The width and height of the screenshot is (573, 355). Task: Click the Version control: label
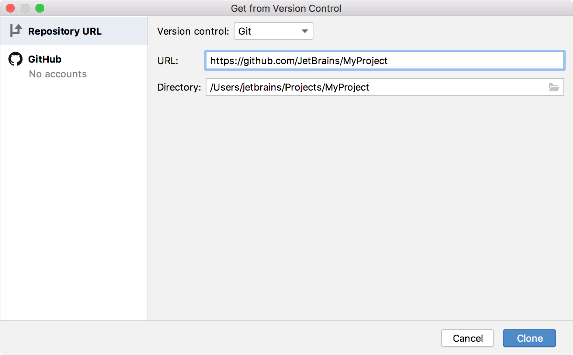click(x=192, y=31)
